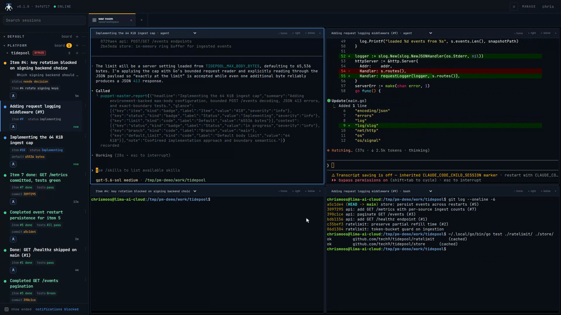Split below from Item #4 pane

pos(310,191)
